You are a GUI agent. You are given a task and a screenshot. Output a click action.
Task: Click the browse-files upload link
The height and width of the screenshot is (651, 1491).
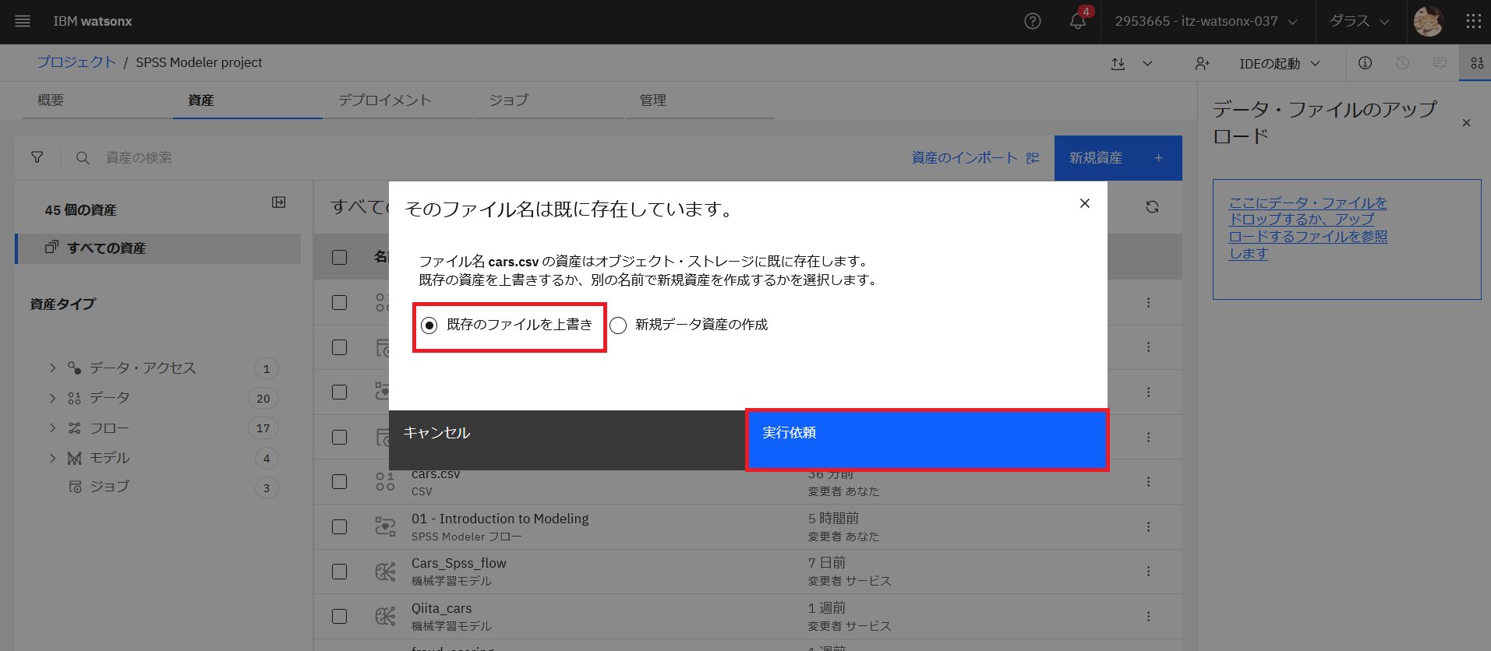point(1308,228)
